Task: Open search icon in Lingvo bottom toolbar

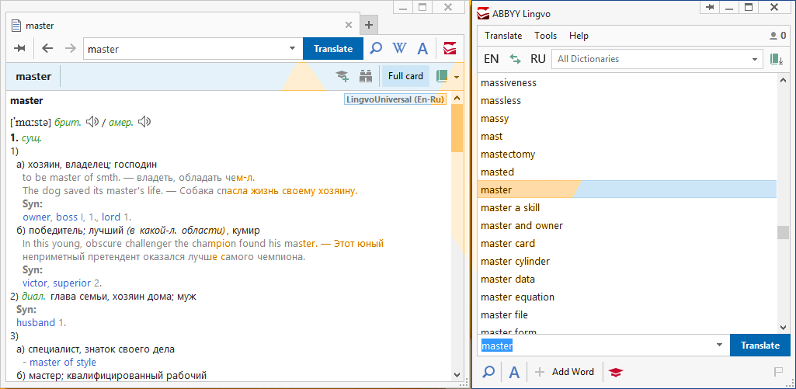Action: point(488,372)
